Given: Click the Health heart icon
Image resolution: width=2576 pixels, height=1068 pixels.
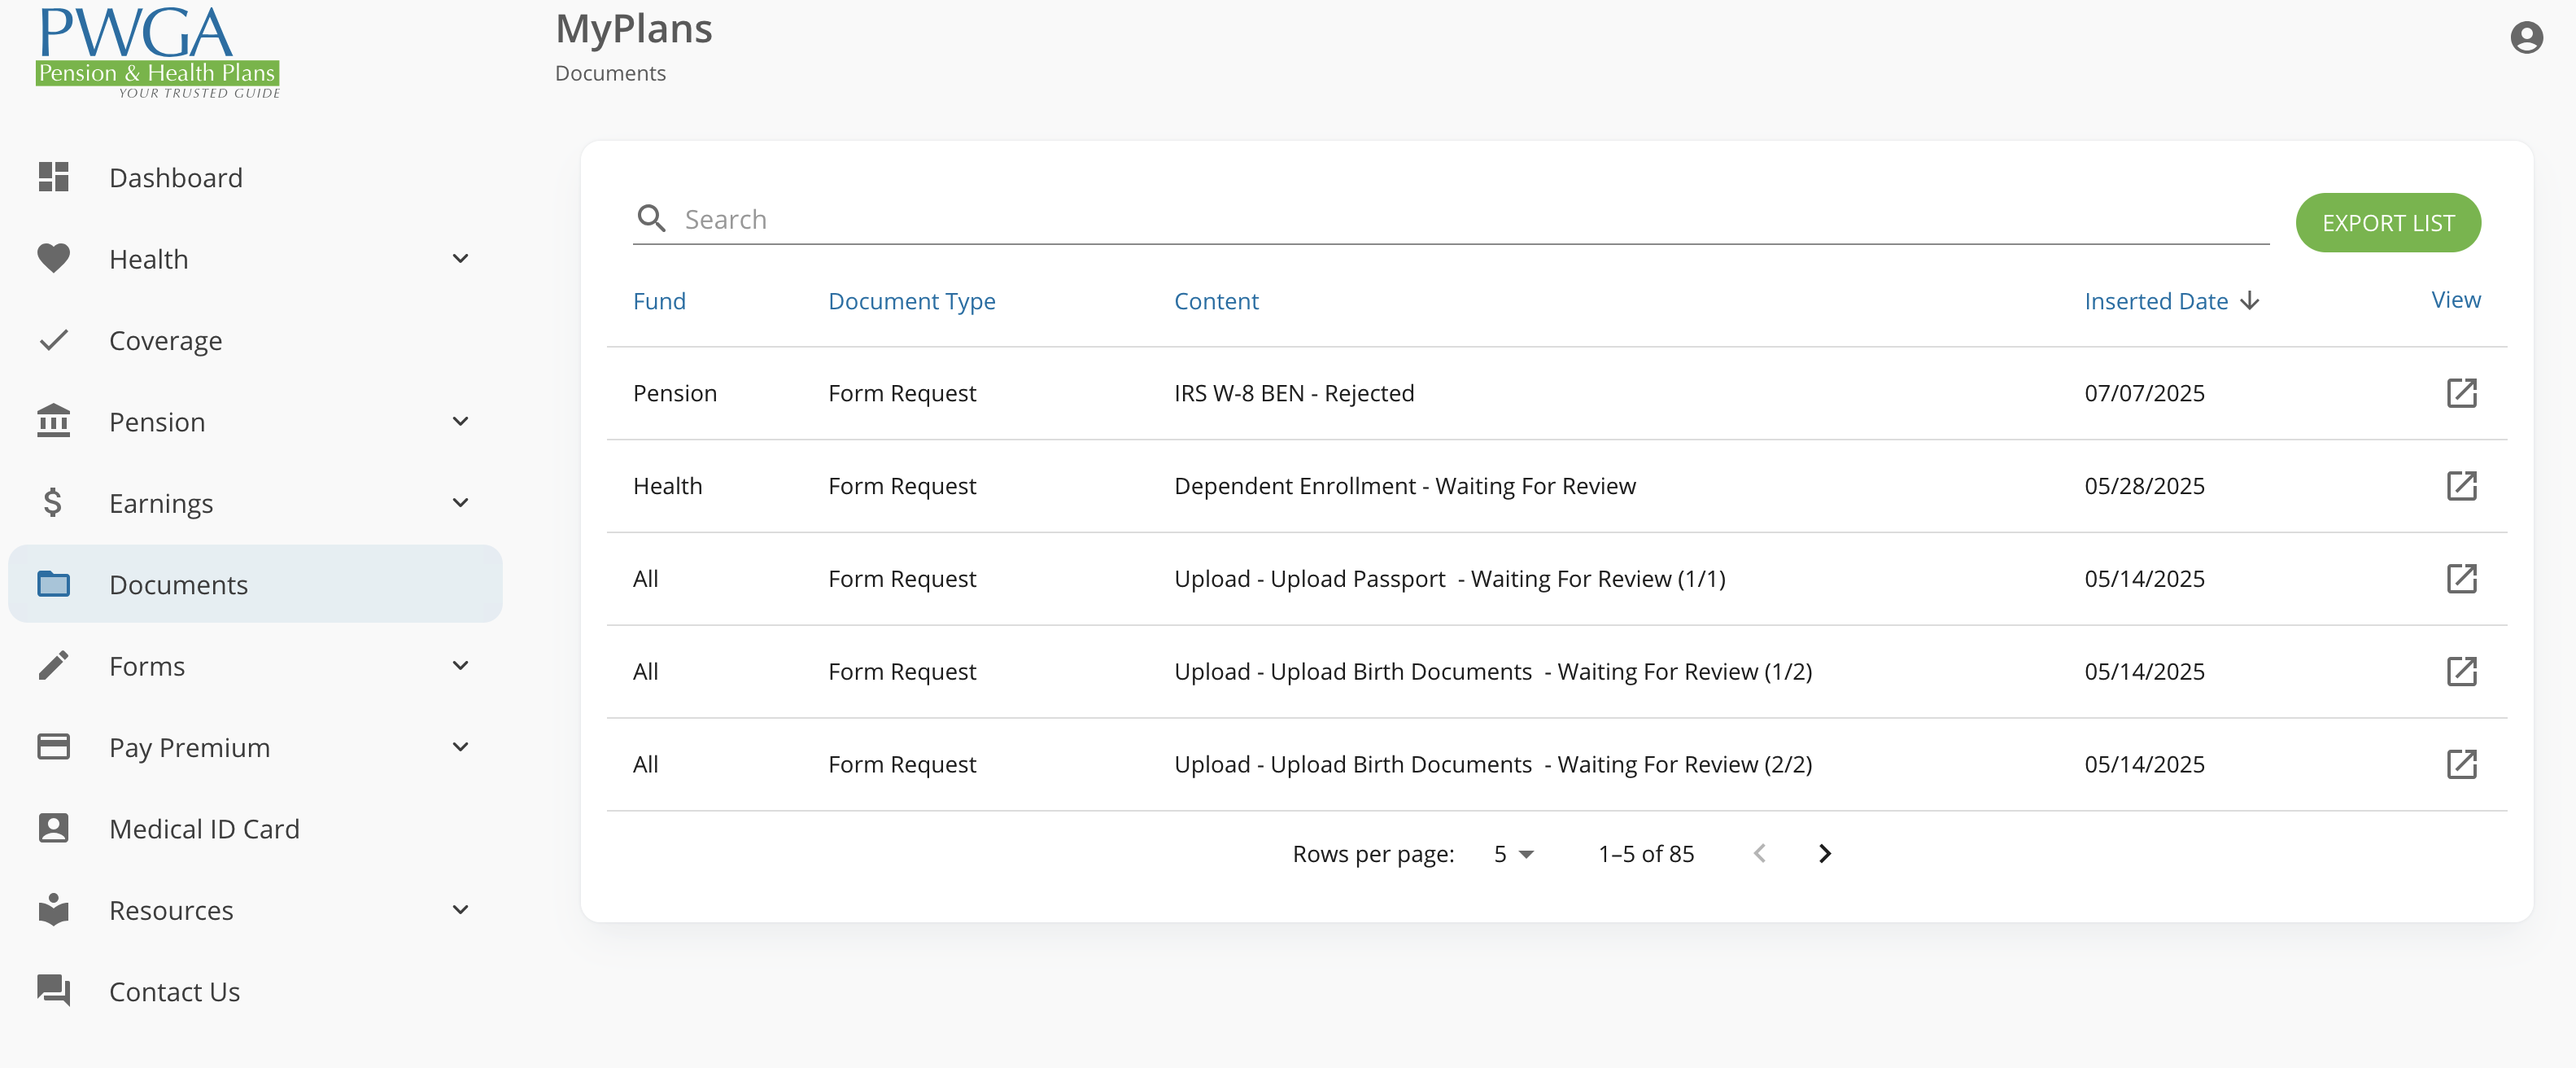Looking at the screenshot, I should 53,258.
